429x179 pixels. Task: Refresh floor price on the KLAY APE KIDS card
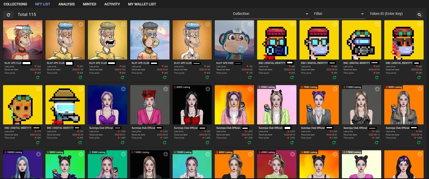coord(249,77)
